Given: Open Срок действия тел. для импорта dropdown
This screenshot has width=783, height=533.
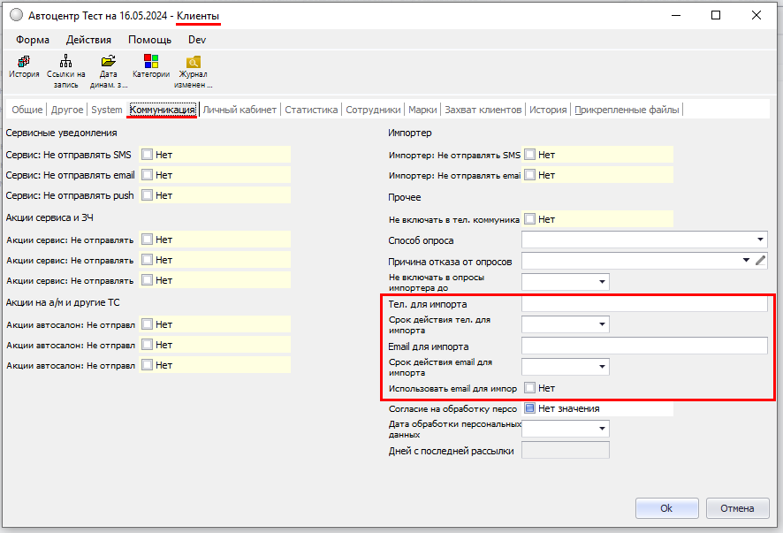Looking at the screenshot, I should (603, 324).
